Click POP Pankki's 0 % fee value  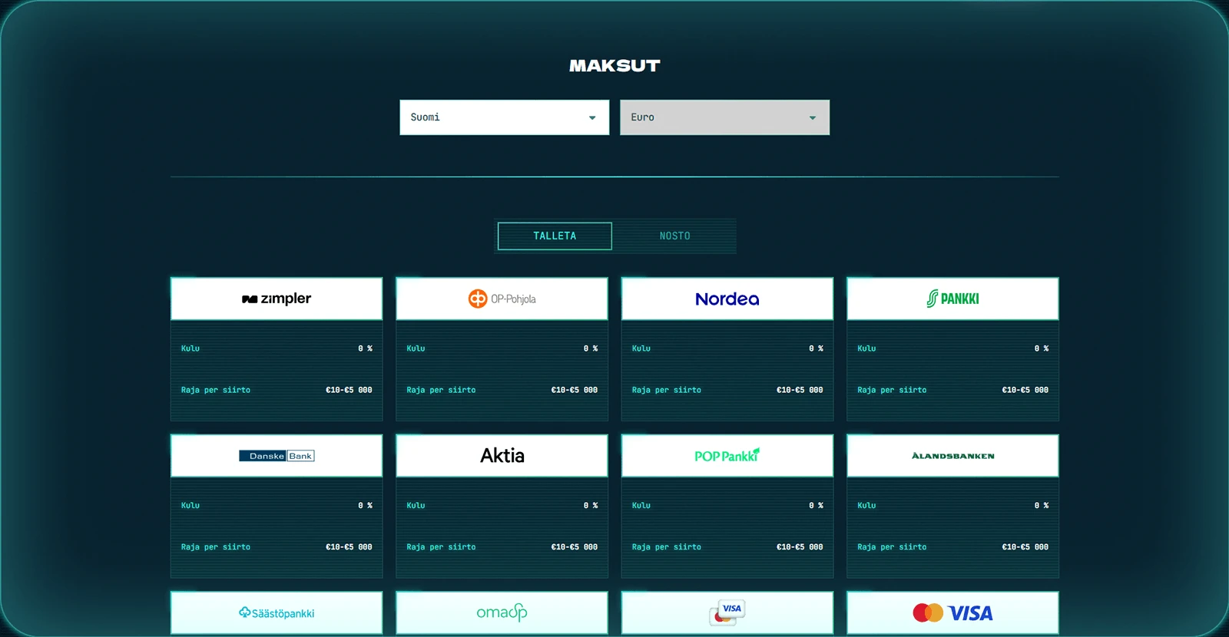[x=816, y=506]
